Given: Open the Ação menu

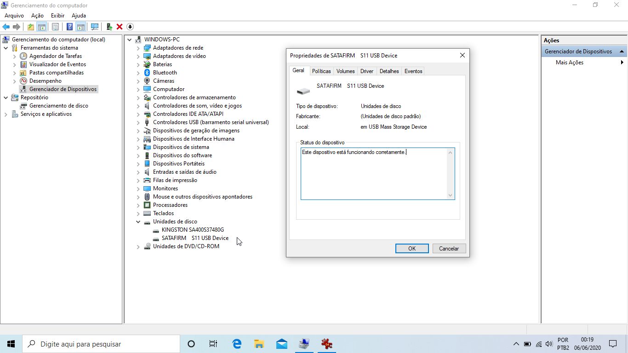Looking at the screenshot, I should [x=37, y=16].
